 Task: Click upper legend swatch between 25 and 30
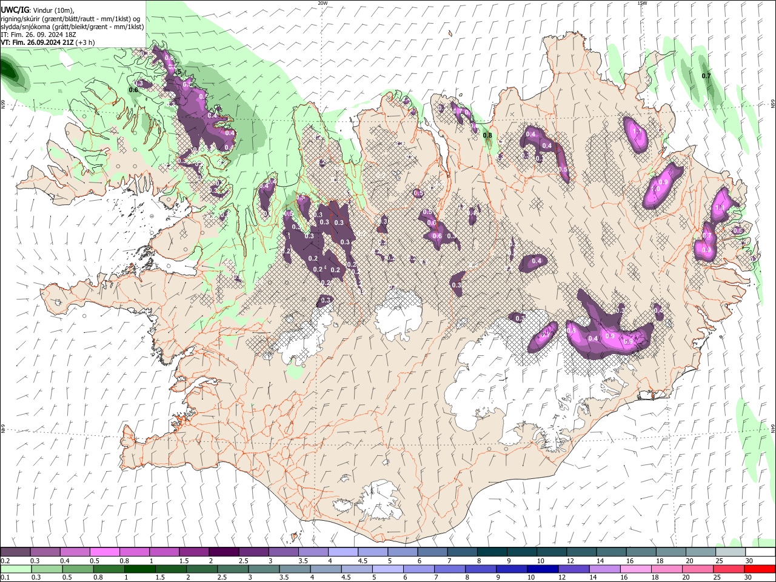coord(730,552)
